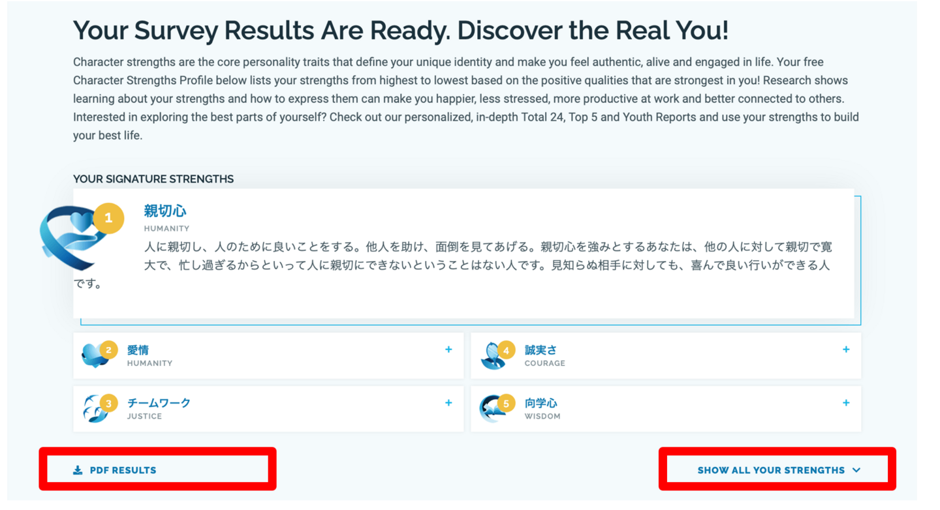Open チームワーク details via its plus sign

[x=448, y=403]
